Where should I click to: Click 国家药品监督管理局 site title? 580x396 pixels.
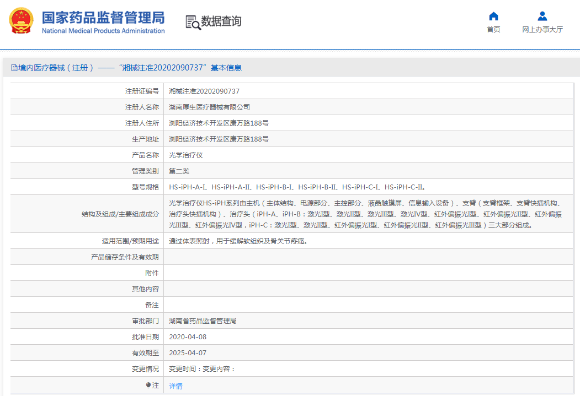(103, 17)
